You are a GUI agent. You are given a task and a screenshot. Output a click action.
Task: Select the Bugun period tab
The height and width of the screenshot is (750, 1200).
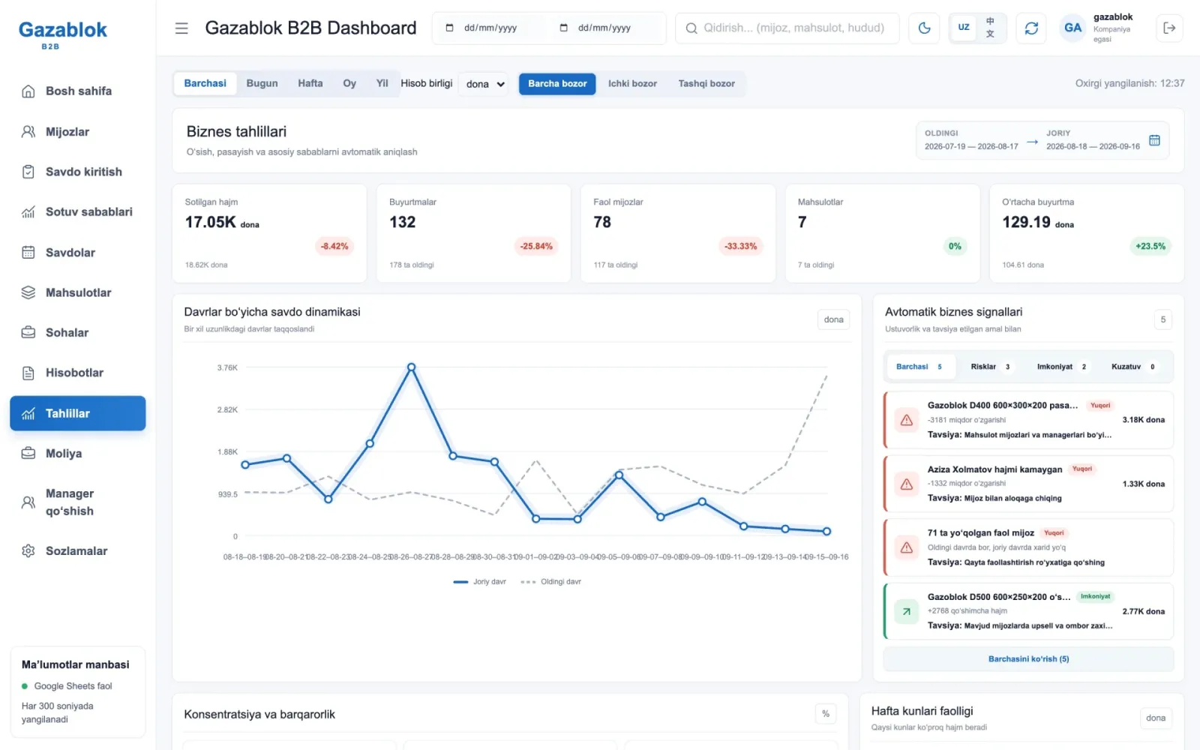coord(262,83)
